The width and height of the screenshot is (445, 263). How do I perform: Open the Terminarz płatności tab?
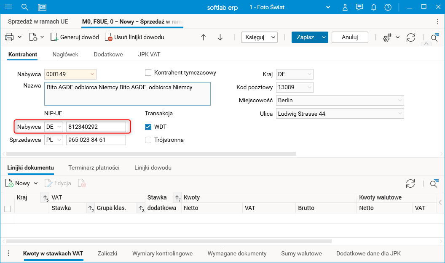(94, 167)
